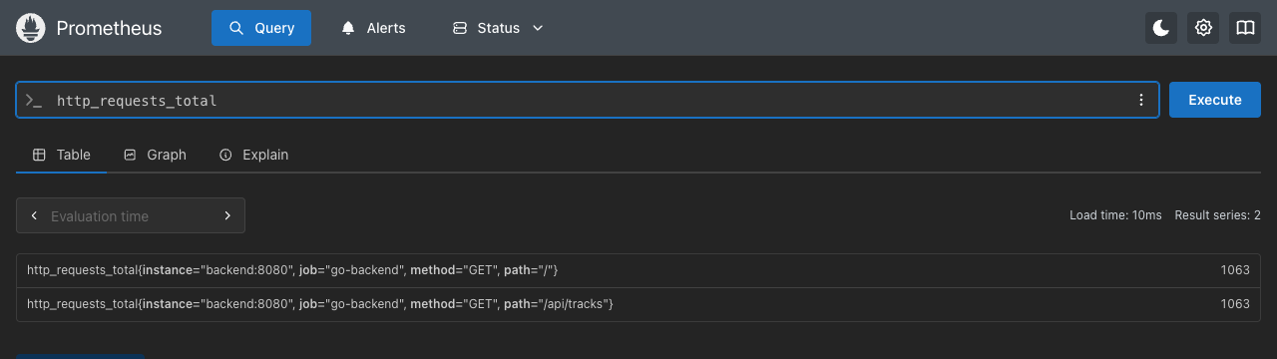Expand the Status dropdown menu

tap(498, 28)
